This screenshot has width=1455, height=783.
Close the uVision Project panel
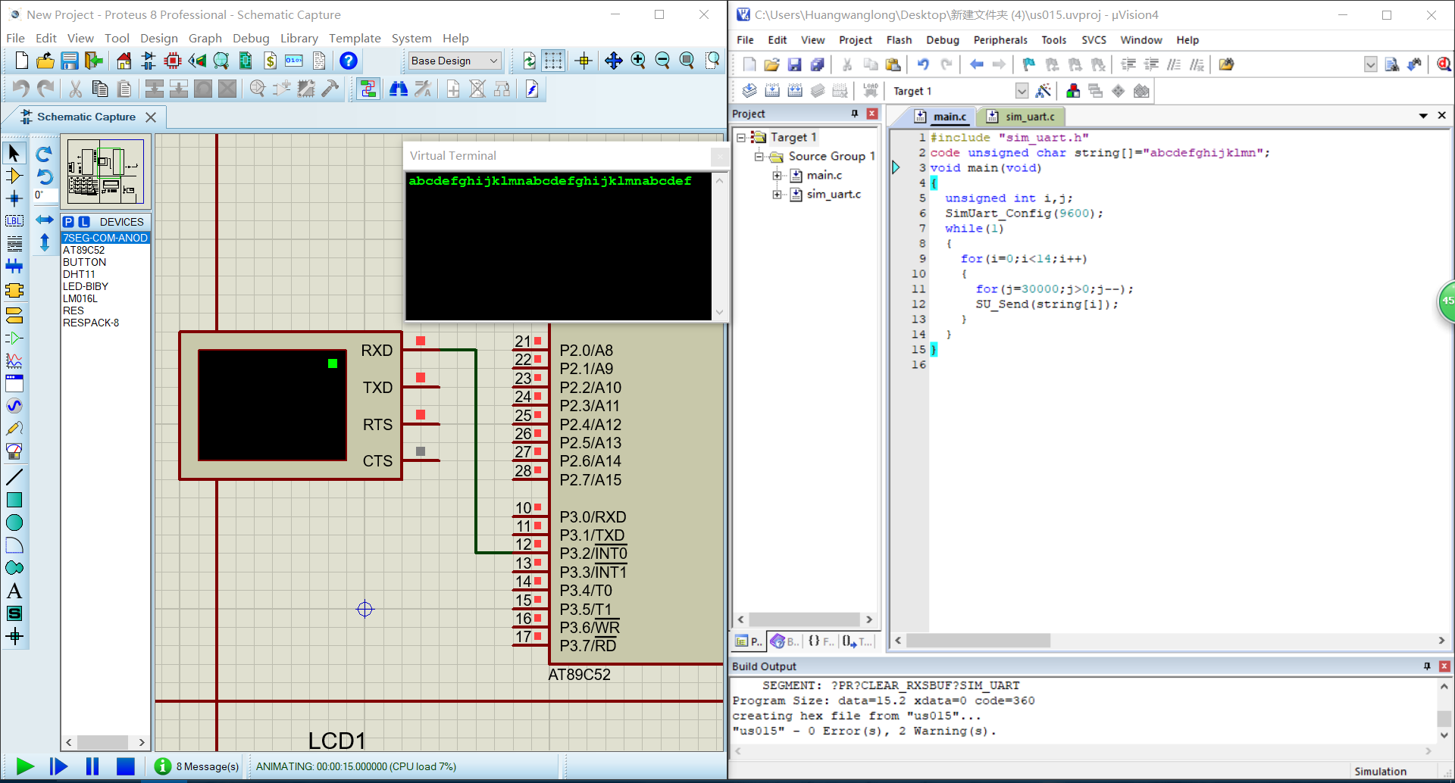coord(872,114)
